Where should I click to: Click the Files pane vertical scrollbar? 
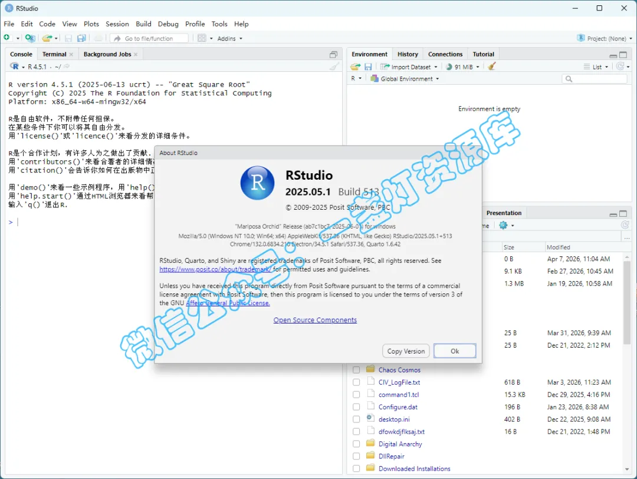[627, 303]
